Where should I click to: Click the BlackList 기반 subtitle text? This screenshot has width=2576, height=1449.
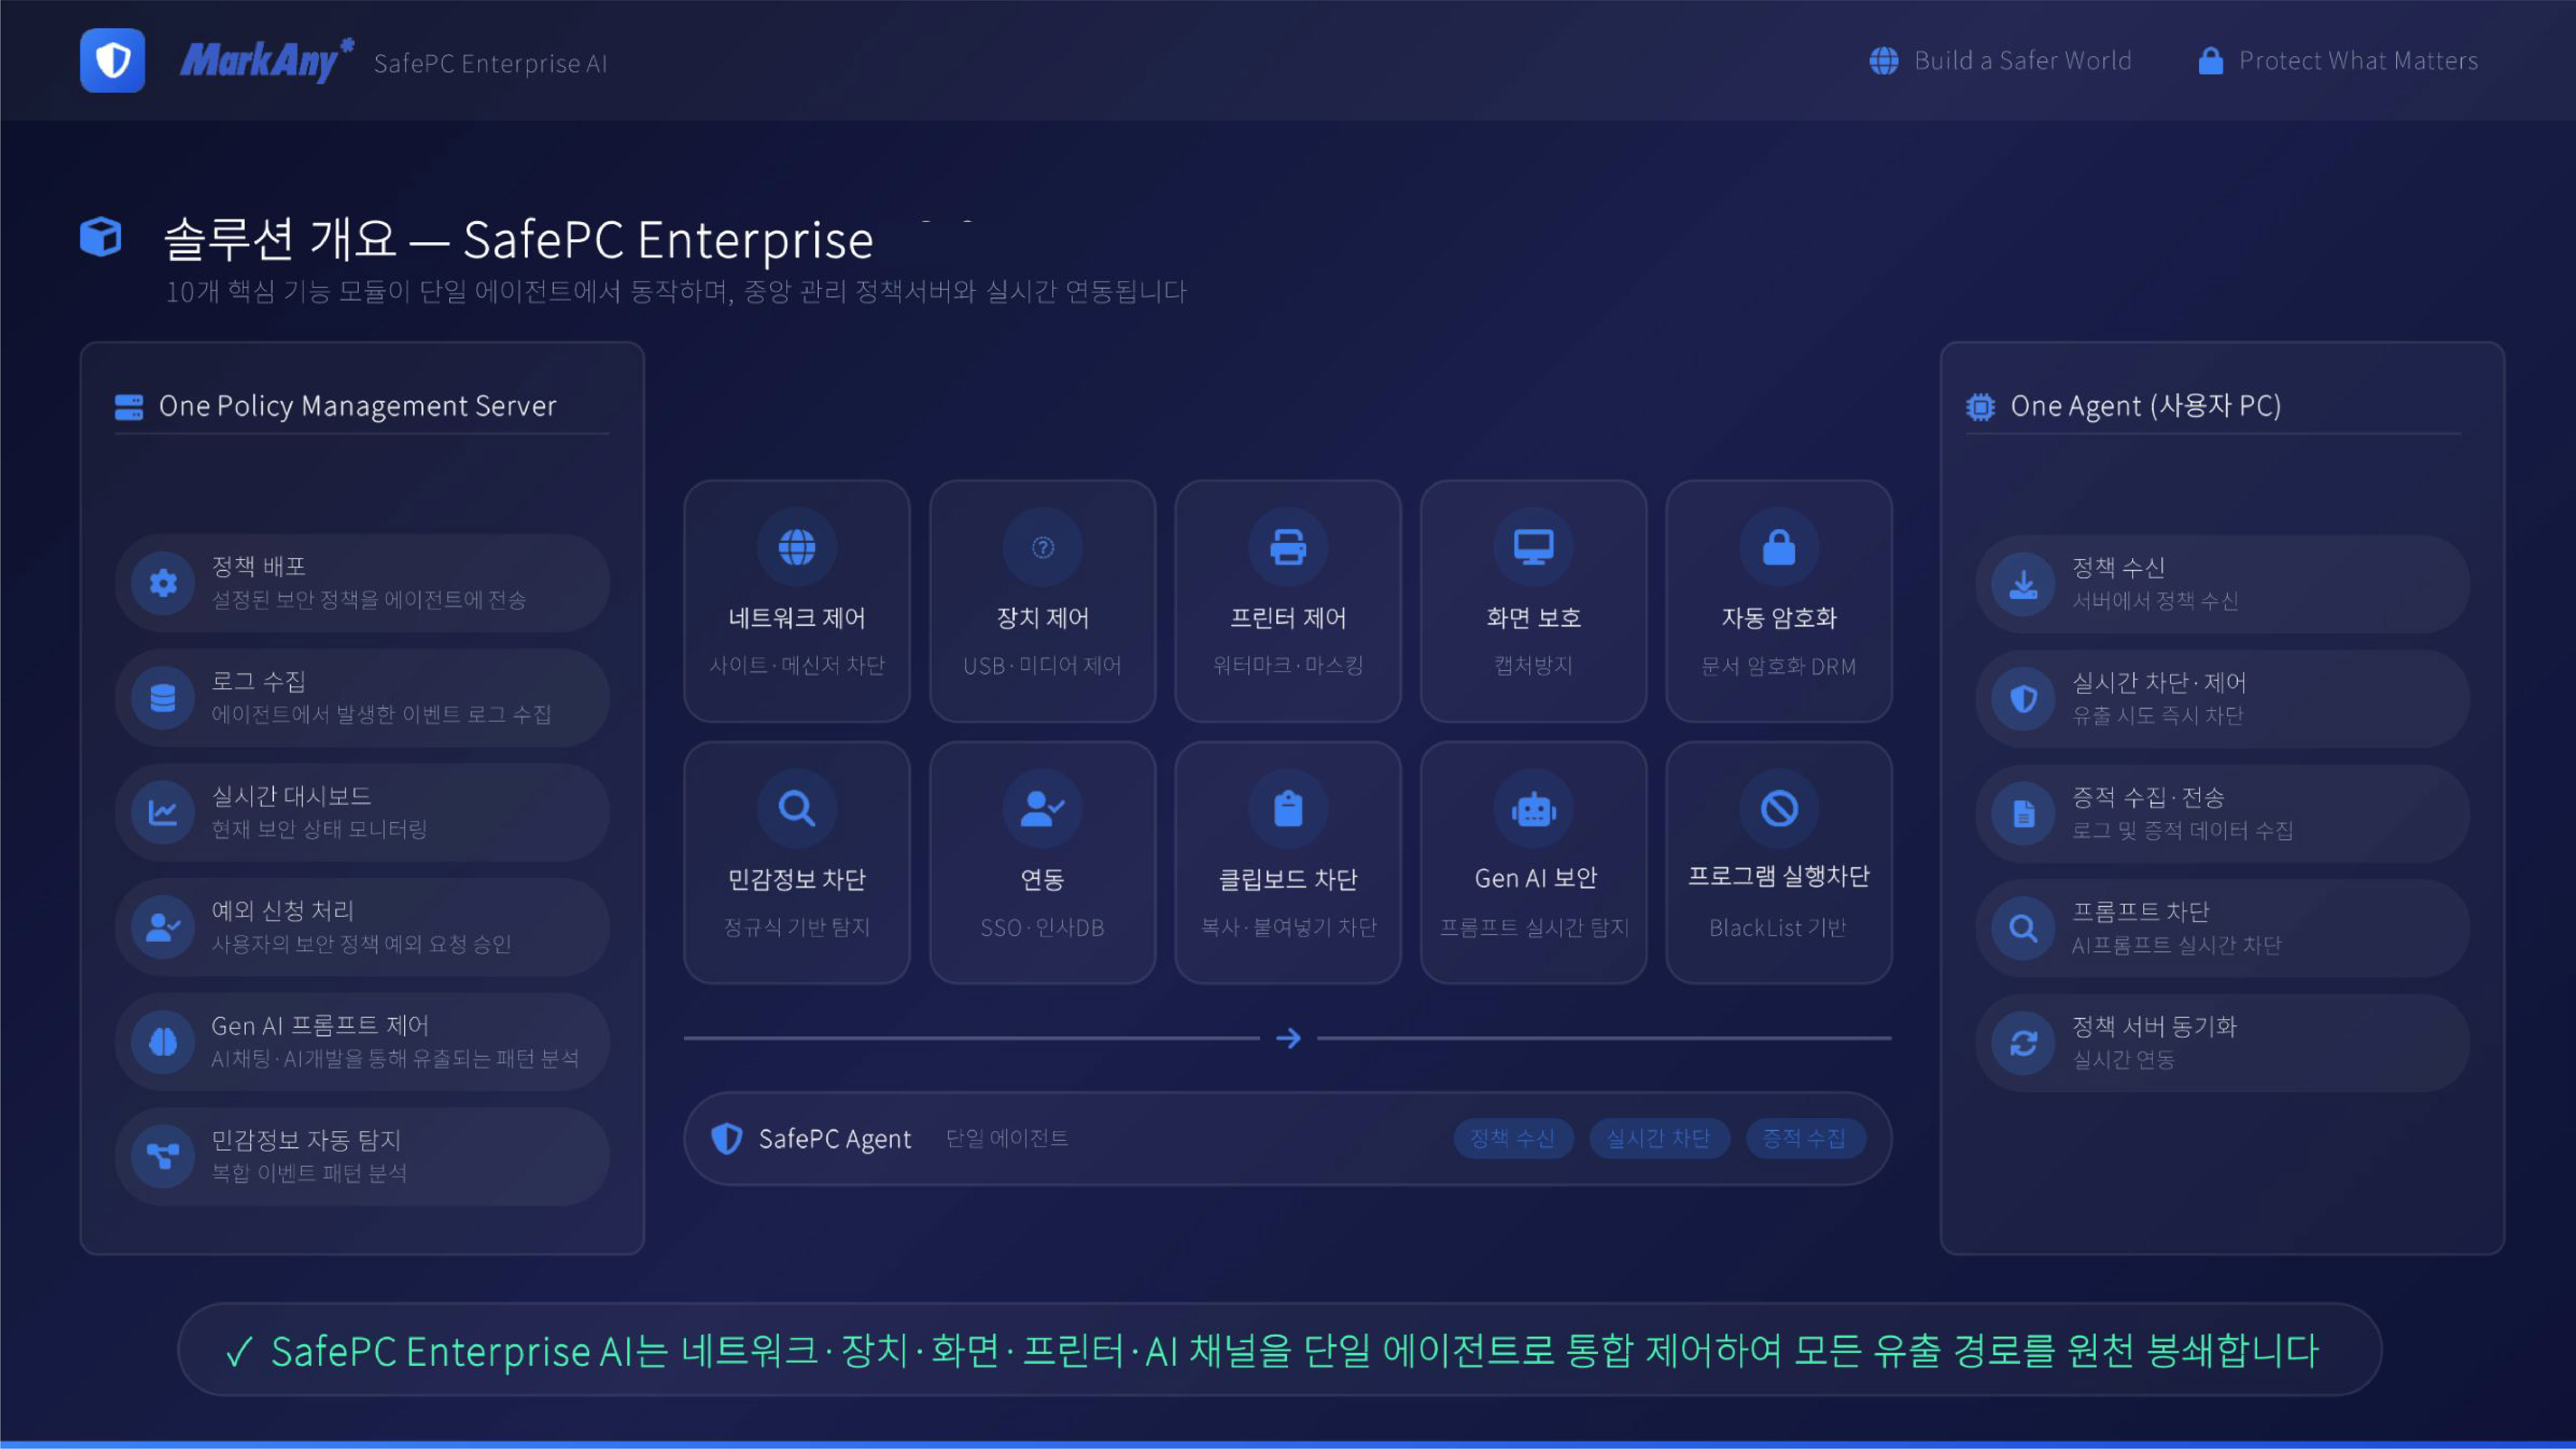[1778, 928]
